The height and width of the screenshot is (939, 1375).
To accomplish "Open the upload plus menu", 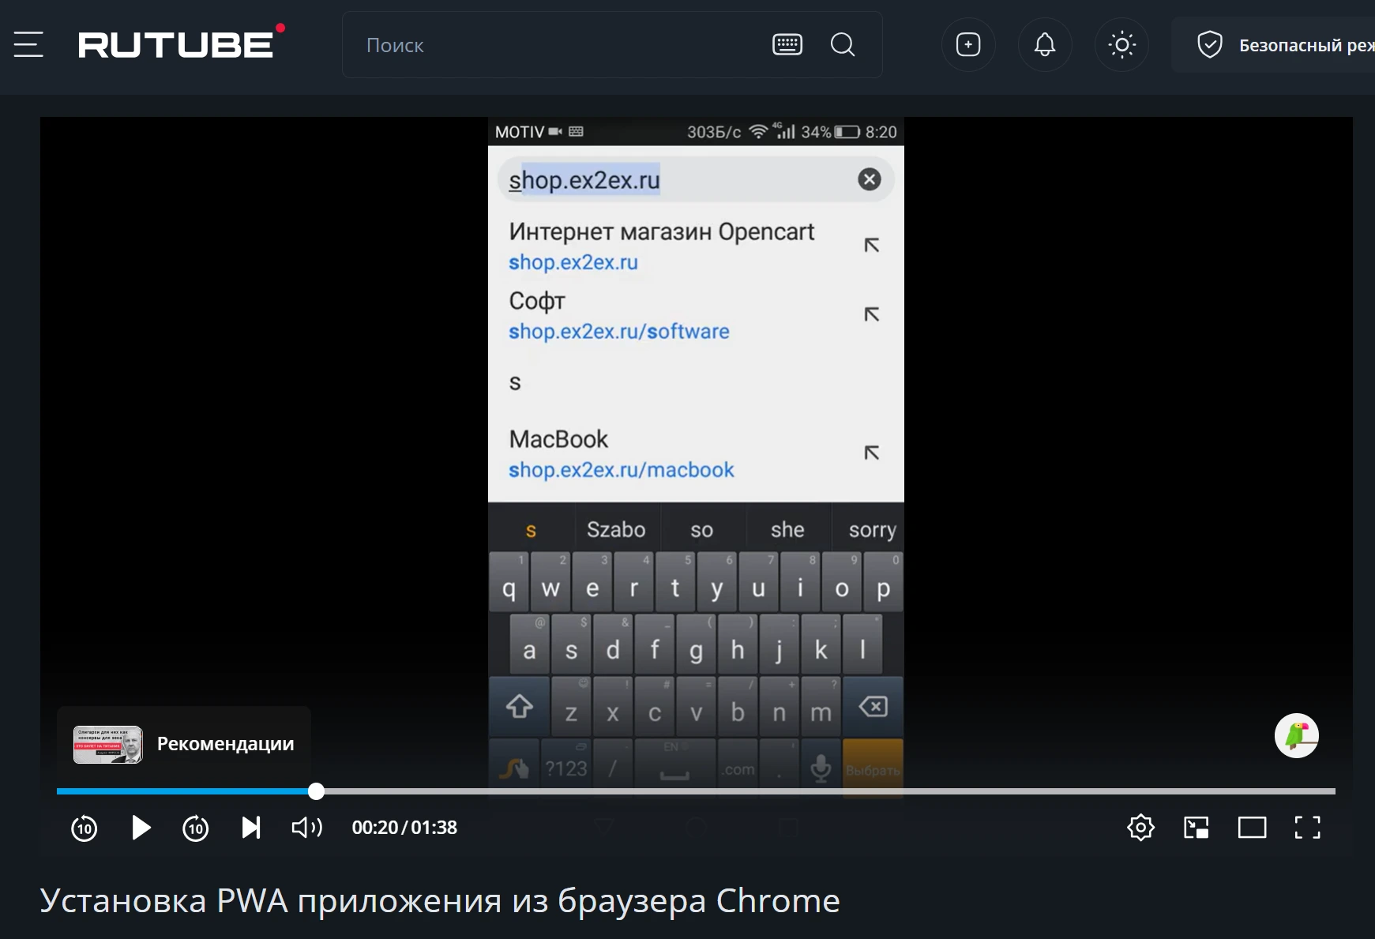I will [967, 45].
